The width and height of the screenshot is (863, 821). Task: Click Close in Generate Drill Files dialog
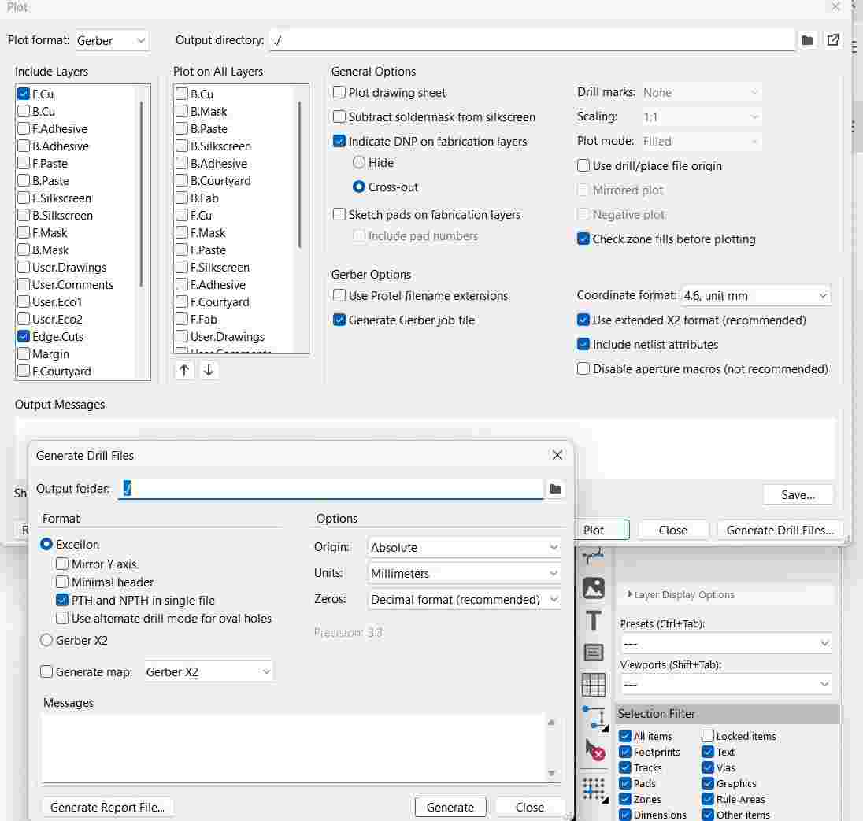click(x=529, y=807)
